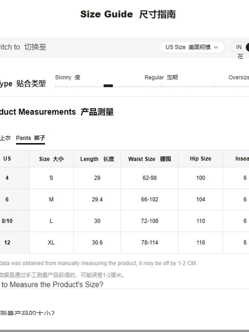Click the waist value 62-98

(x=149, y=178)
